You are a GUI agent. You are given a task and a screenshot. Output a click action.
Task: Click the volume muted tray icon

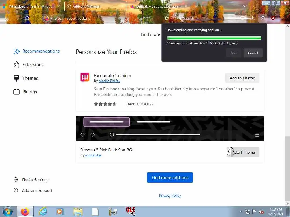(261, 212)
